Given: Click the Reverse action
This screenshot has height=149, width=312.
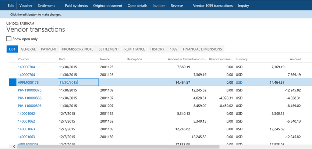Looking at the screenshot, I should pyautogui.click(x=177, y=6).
